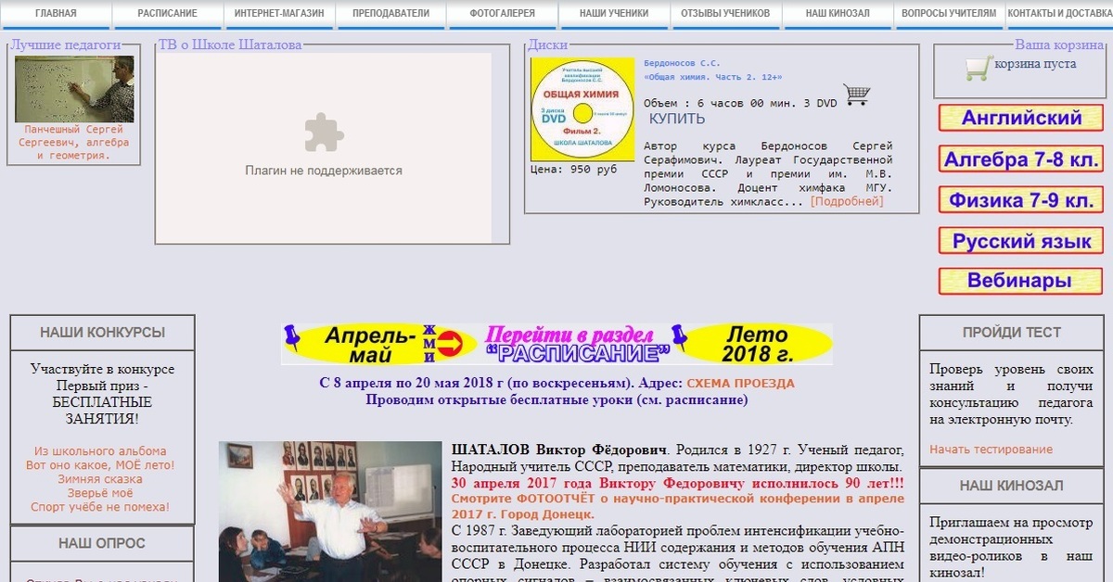Open the РАСПИСАНИЕ menu item
Viewport: 1113px width, 582px height.
[167, 14]
